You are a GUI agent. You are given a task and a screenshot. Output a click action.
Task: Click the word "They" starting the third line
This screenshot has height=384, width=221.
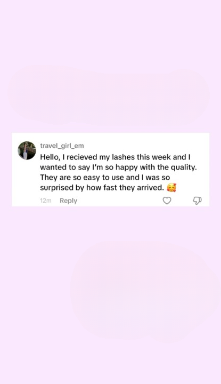[x=49, y=178]
